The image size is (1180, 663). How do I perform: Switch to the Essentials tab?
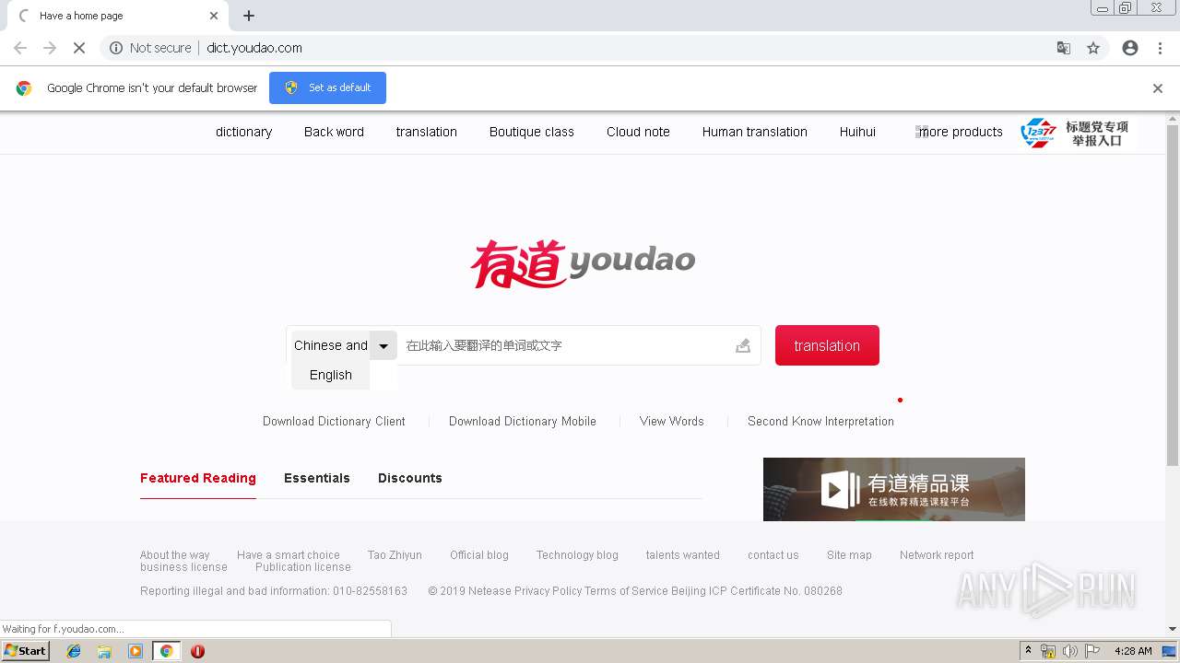[317, 478]
